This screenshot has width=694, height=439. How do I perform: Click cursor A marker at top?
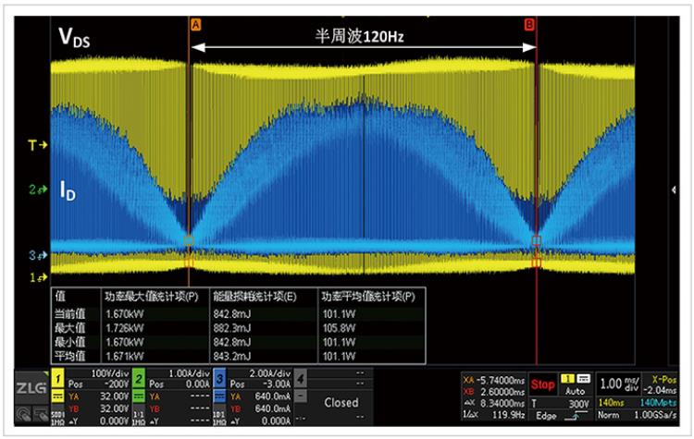[195, 25]
